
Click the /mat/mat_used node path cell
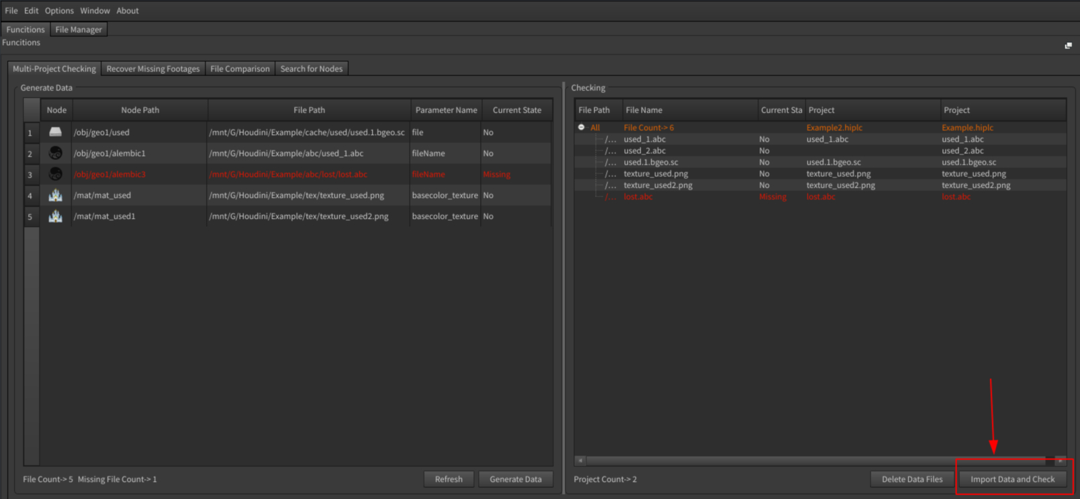(140, 195)
